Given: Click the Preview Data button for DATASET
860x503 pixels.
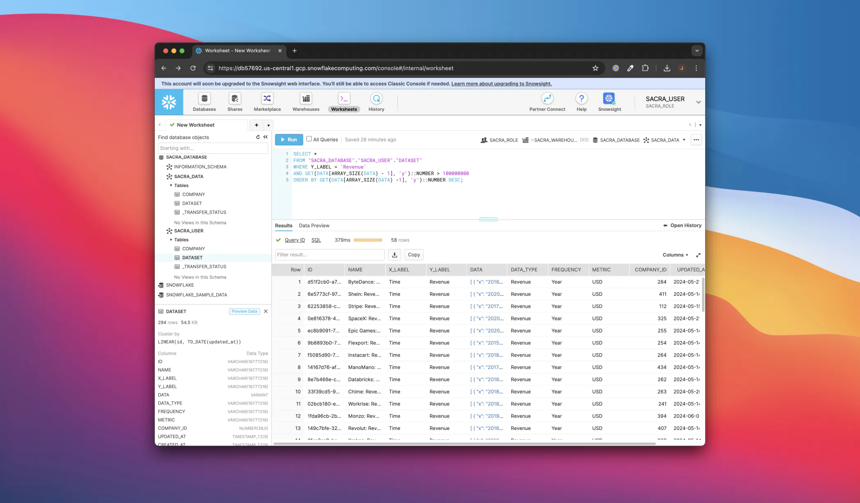Looking at the screenshot, I should point(244,311).
